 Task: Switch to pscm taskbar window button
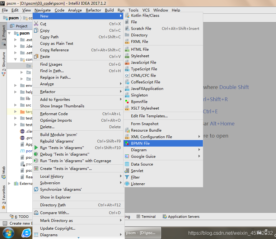(x=143, y=233)
